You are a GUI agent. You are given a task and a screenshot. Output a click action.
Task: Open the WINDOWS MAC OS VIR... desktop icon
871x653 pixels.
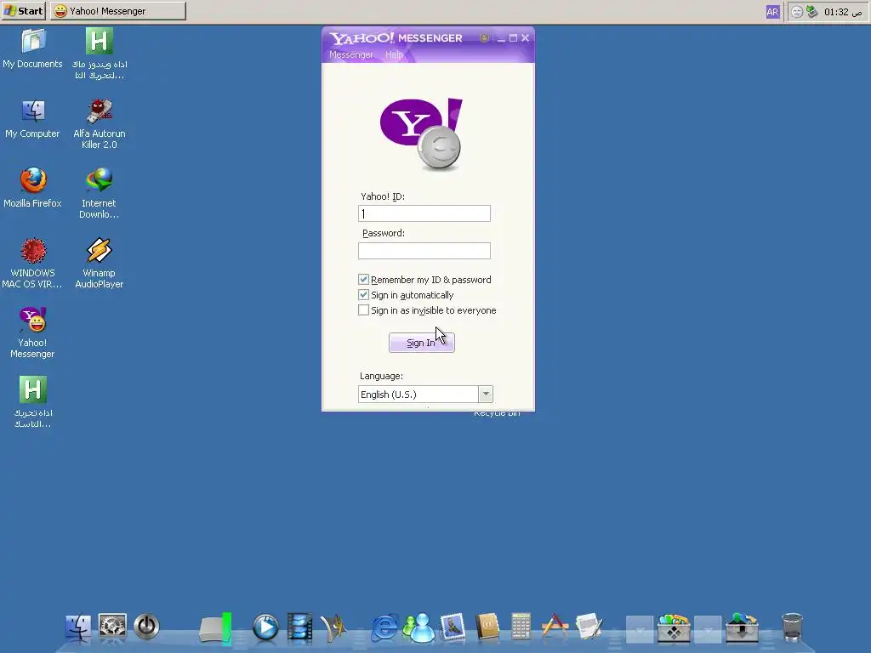click(x=33, y=264)
